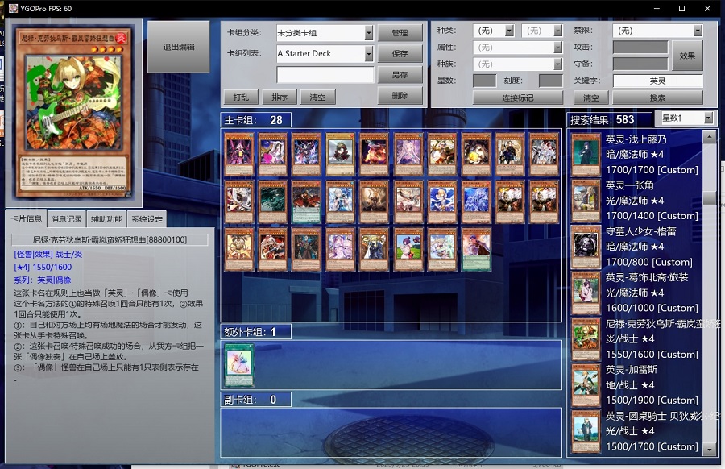725x469 pixels.
Task: Open the 消息记录 tab
Action: tap(66, 219)
